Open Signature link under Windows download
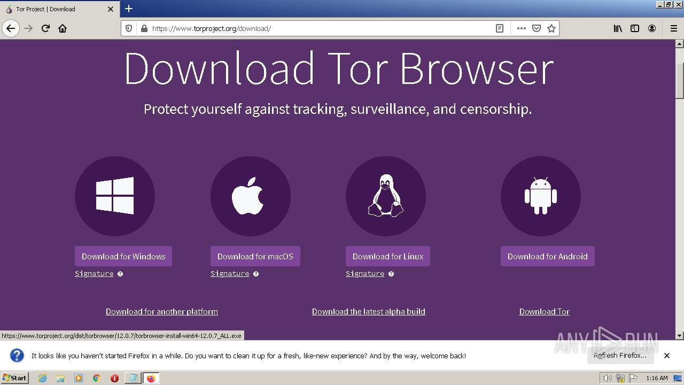The image size is (684, 385). (x=94, y=273)
